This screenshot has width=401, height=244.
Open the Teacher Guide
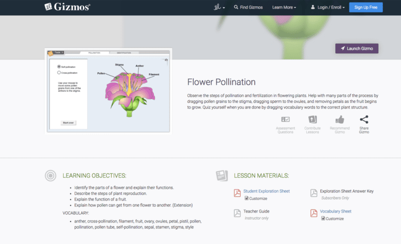(256, 211)
